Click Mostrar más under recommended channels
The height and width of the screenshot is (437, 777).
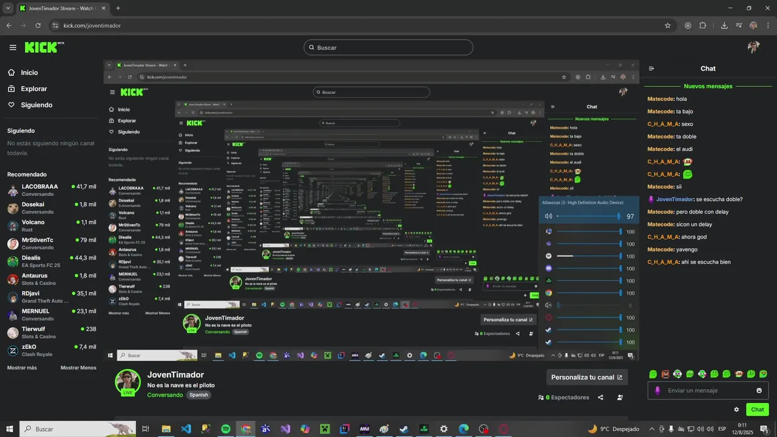(22, 368)
